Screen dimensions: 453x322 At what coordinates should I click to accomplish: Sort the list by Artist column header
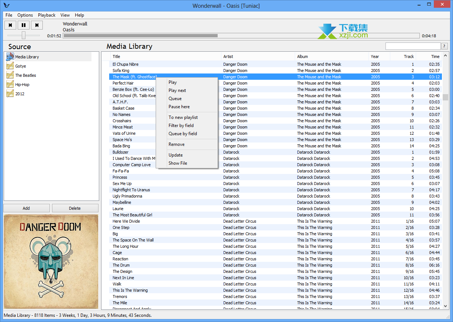[258, 56]
